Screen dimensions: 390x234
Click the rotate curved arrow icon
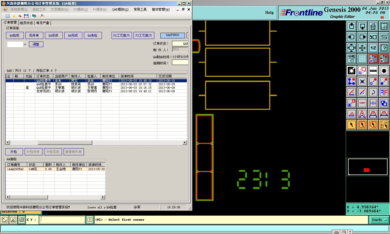(x=373, y=92)
